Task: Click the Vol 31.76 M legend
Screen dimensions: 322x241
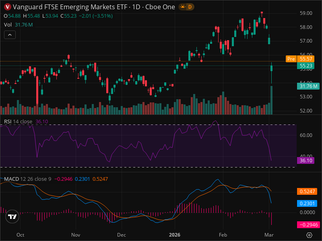Action: (x=18, y=25)
